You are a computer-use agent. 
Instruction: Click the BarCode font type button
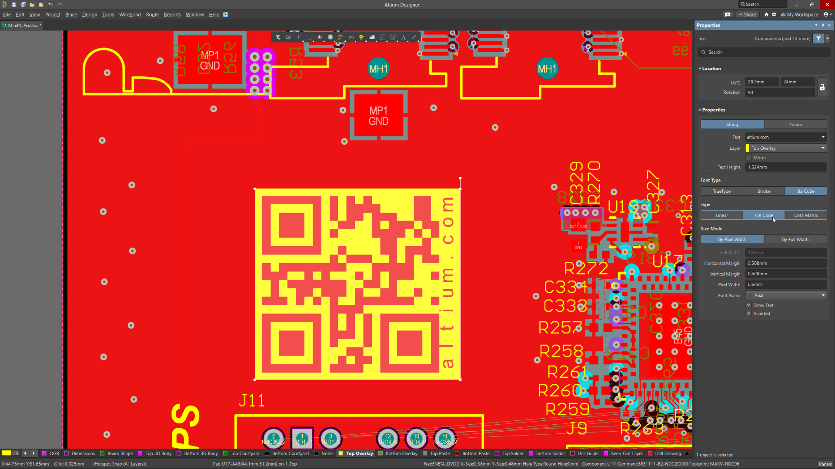click(x=805, y=192)
